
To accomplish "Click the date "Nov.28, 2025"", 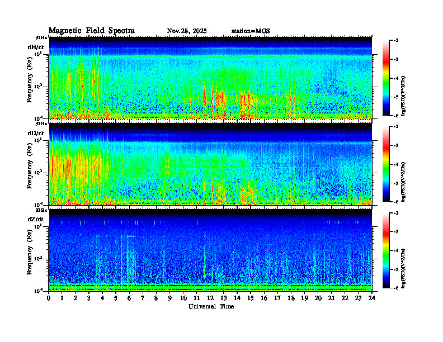I will pos(187,31).
